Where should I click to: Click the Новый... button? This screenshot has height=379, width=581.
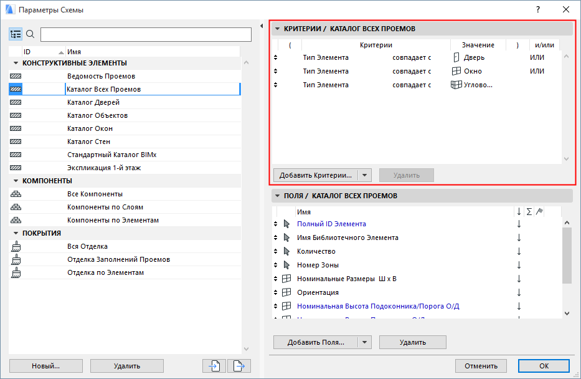point(46,366)
